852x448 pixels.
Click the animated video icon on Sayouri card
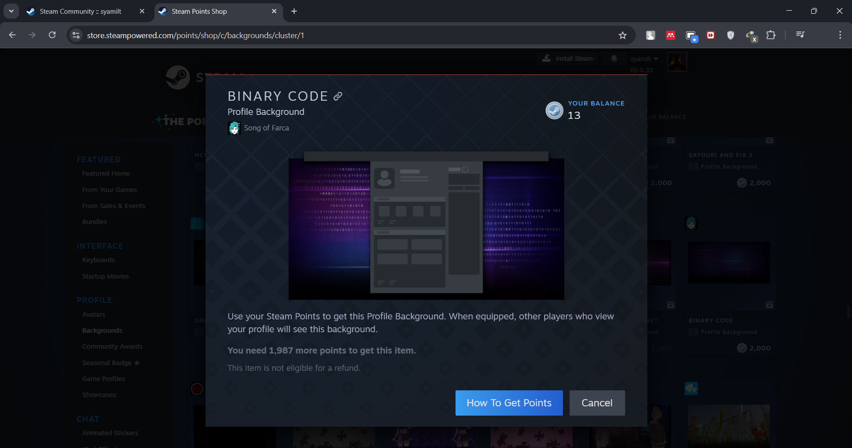pos(769,140)
